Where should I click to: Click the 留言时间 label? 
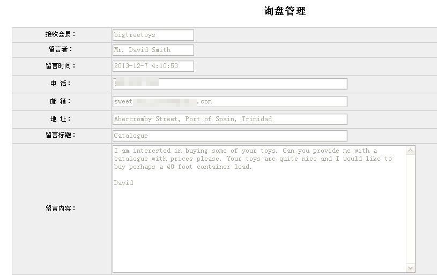(61, 66)
